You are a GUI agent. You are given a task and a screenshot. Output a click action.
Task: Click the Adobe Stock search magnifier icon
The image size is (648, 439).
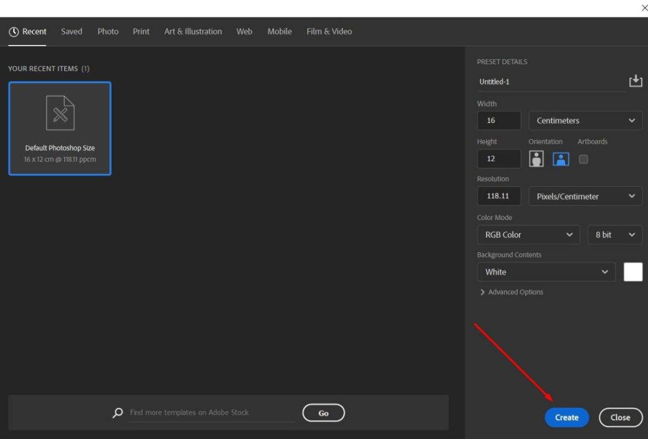pos(118,413)
